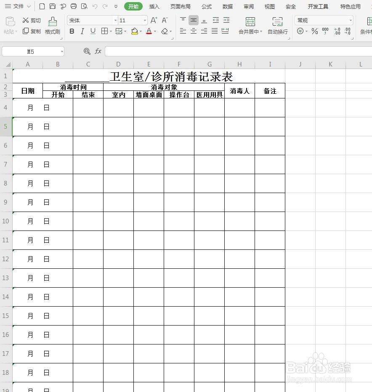Apply italic formatting

tap(82, 31)
